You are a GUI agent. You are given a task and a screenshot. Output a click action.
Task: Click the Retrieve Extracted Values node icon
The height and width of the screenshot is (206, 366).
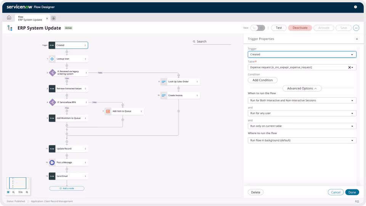click(52, 89)
